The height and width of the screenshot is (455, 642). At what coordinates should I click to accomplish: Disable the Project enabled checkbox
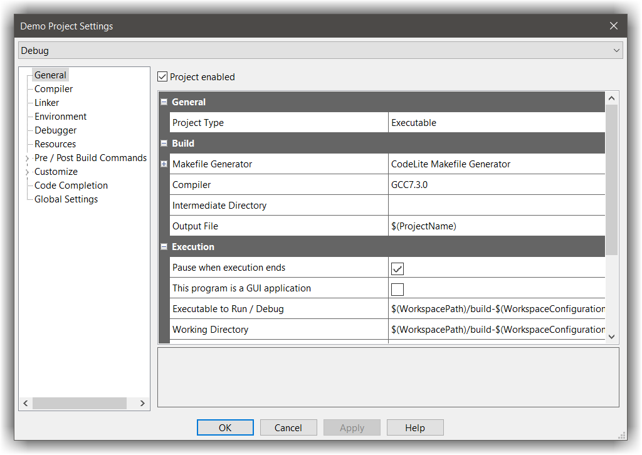[x=162, y=76]
